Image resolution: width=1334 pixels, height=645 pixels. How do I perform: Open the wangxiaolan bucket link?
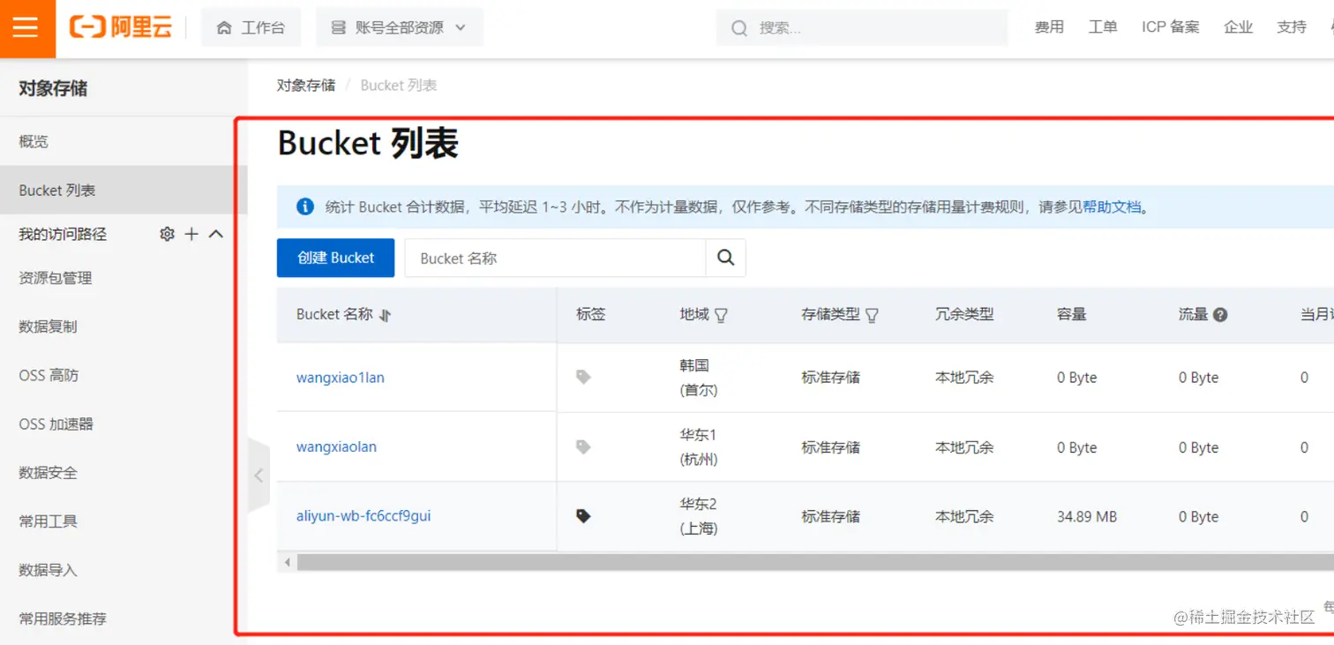[x=336, y=446]
